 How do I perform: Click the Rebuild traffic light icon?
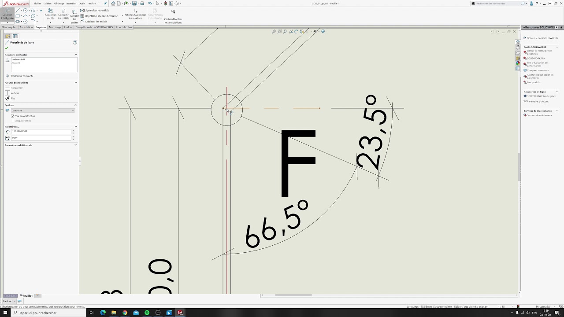[165, 4]
